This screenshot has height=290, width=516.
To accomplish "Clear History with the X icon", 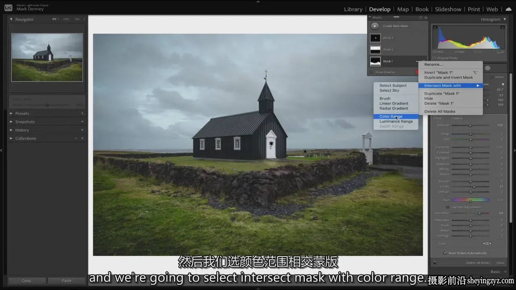I will (x=82, y=130).
